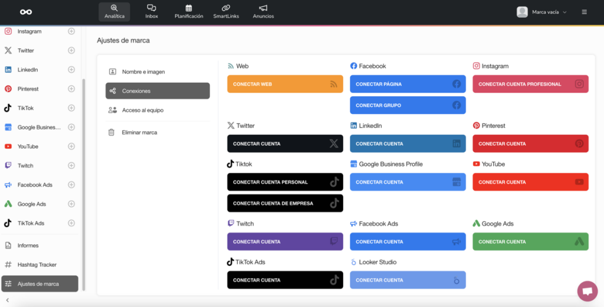Click Conectar Cuenta Profesional Instagram button
This screenshot has height=307, width=604.
point(530,84)
